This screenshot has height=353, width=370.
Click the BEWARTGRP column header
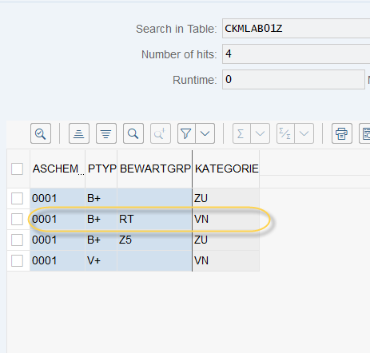(x=155, y=169)
